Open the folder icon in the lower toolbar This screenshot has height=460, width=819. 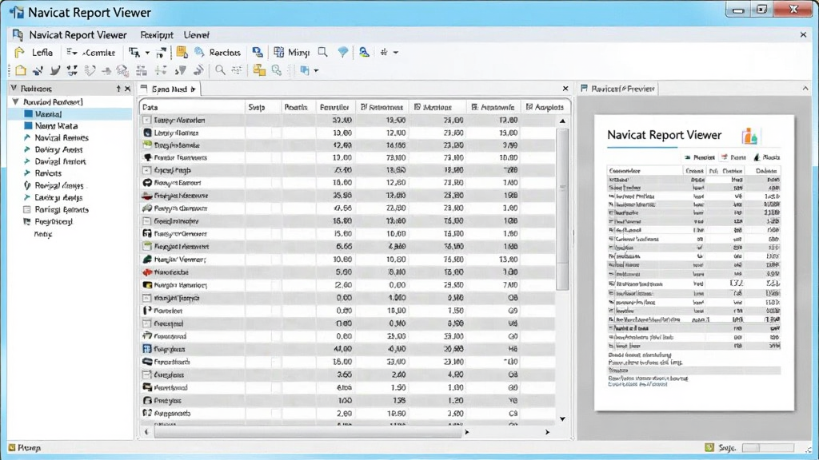pos(20,70)
